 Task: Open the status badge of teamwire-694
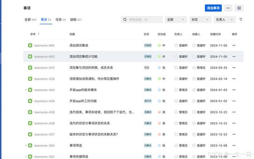pyautogui.click(x=148, y=45)
